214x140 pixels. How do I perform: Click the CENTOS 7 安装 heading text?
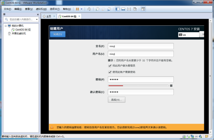(x=189, y=29)
